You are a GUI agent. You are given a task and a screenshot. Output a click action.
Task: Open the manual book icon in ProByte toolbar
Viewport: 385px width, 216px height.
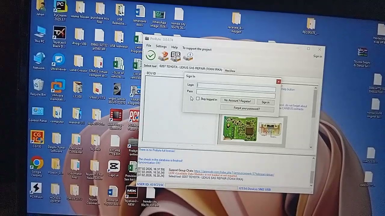tap(176, 56)
